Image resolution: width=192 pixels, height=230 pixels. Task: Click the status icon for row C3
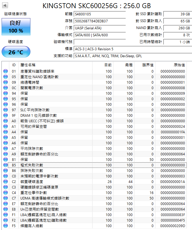click(6, 187)
